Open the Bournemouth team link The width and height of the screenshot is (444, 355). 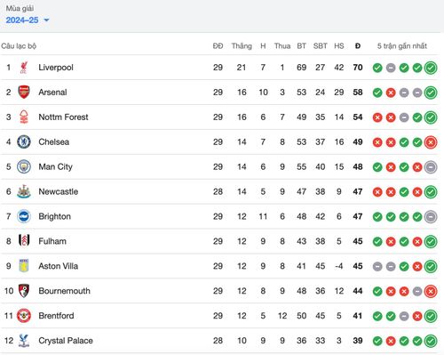coord(64,291)
